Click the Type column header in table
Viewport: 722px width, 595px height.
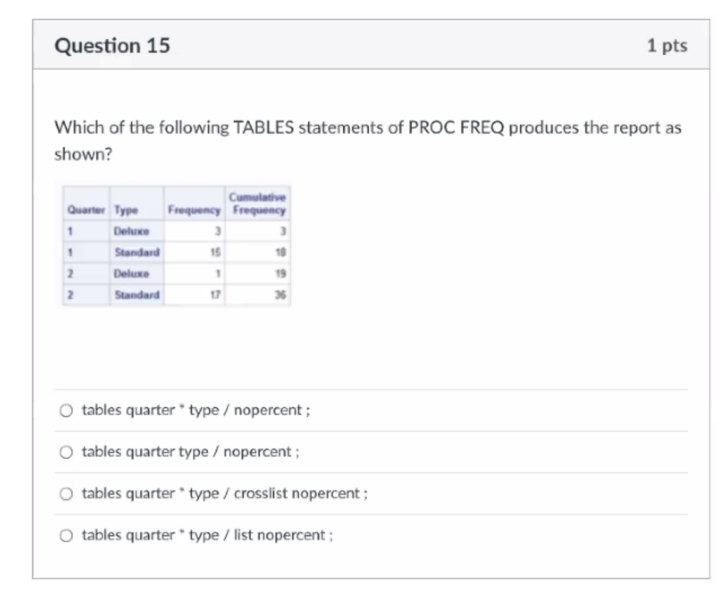click(126, 210)
